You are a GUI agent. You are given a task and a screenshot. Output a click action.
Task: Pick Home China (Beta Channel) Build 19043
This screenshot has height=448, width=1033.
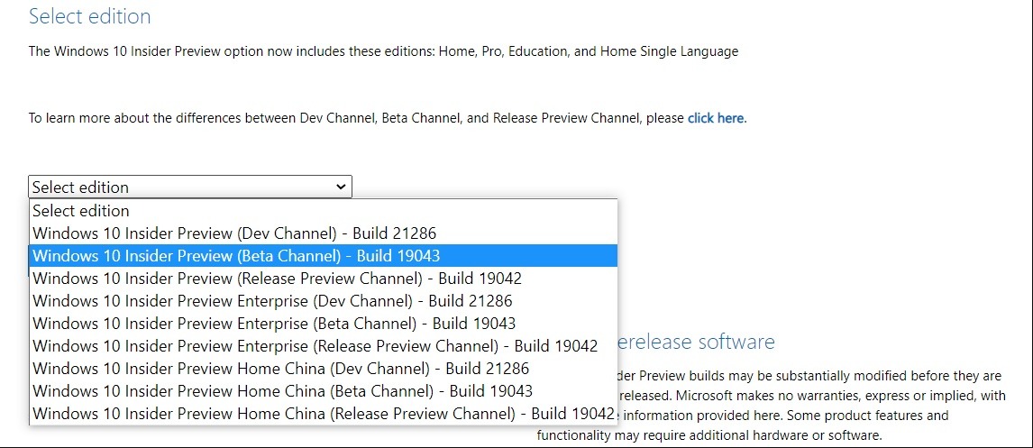point(282,391)
